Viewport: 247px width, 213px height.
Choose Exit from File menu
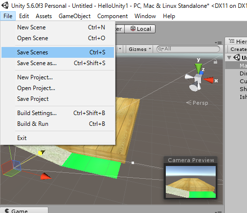click(x=58, y=138)
